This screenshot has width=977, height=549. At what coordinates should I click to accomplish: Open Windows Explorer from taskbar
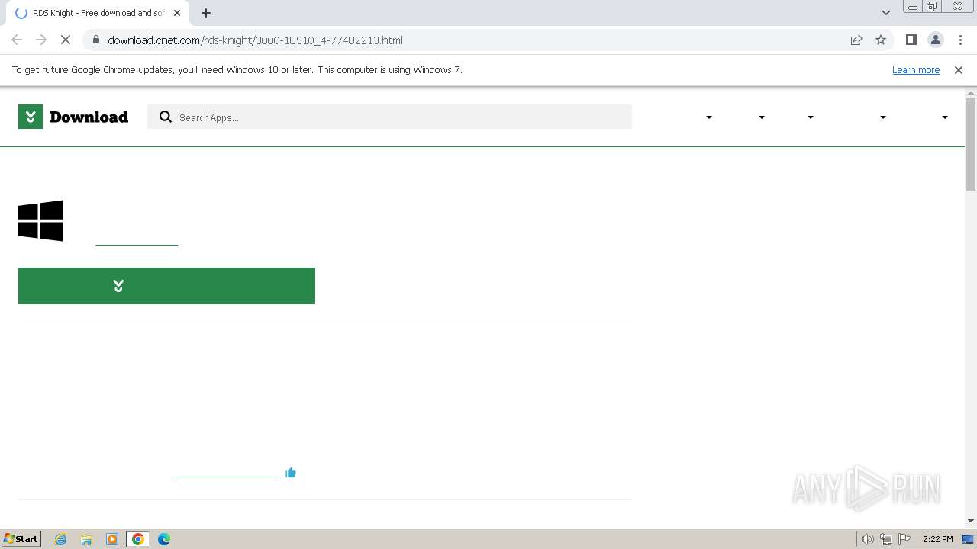click(86, 539)
